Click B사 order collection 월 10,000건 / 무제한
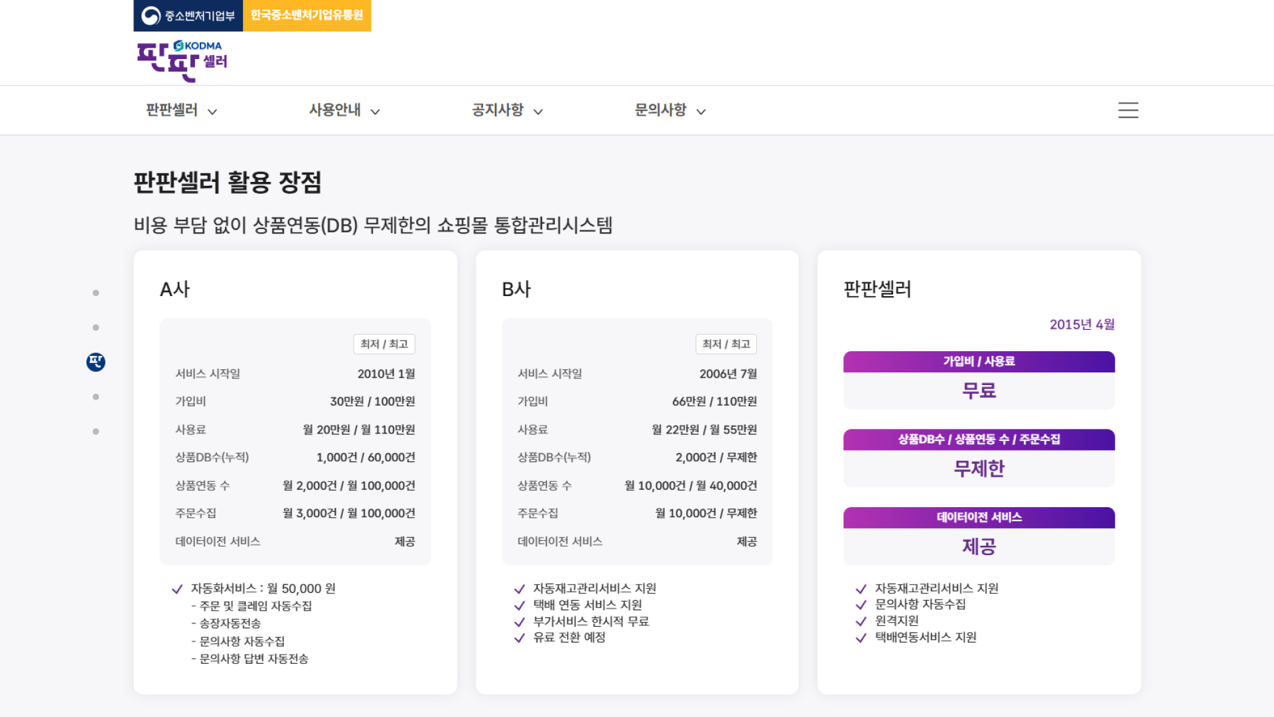The image size is (1274, 717). coord(706,514)
